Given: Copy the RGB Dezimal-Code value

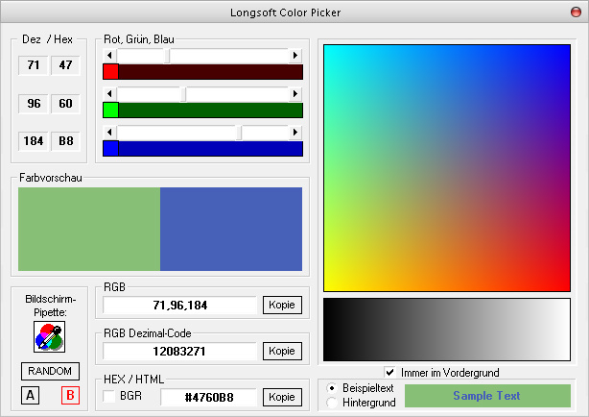Looking at the screenshot, I should [x=282, y=352].
